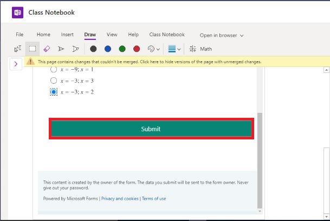The height and width of the screenshot is (221, 330).
Task: Open the pen thickness dropdown
Action: coord(174,49)
